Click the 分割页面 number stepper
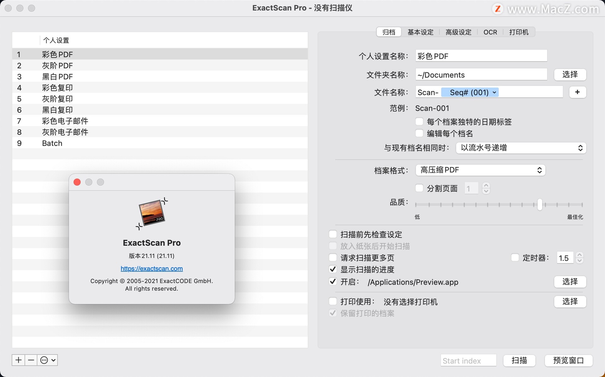Screen dimensions: 605x377 486,188
